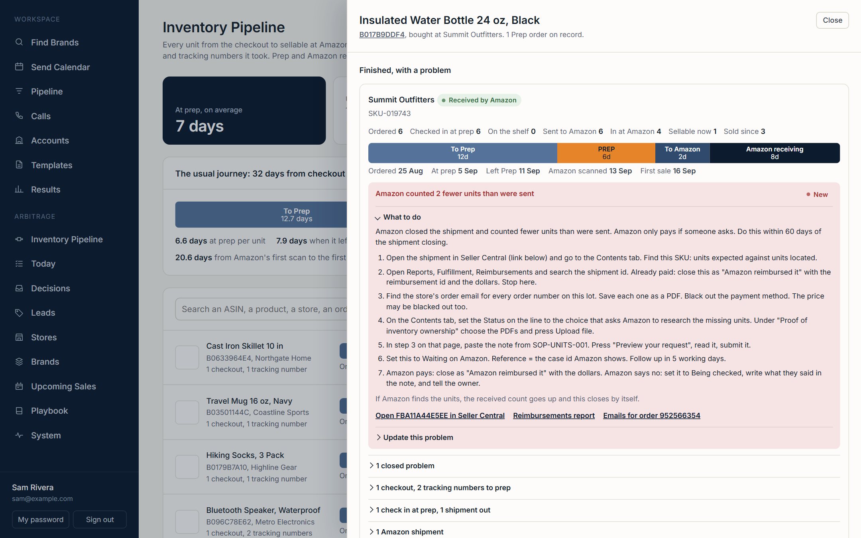861x538 pixels.
Task: Expand 1 checkout, 2 tracking numbers to prep
Action: 604,488
